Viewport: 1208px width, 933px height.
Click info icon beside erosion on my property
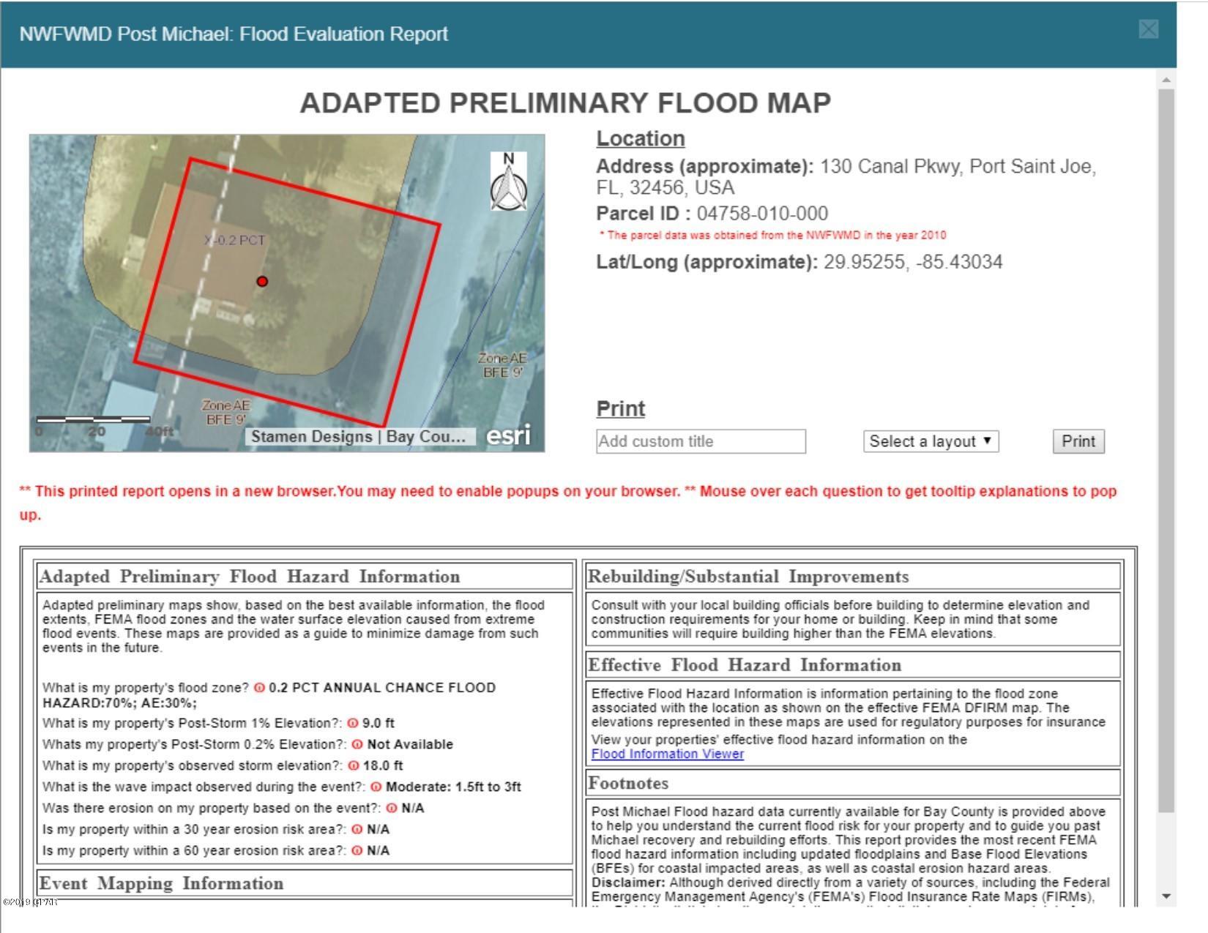pos(392,808)
